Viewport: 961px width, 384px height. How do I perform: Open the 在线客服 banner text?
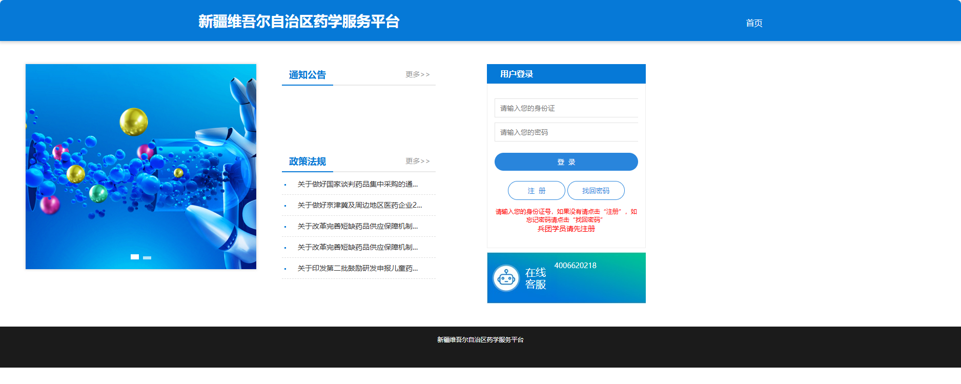tap(536, 278)
